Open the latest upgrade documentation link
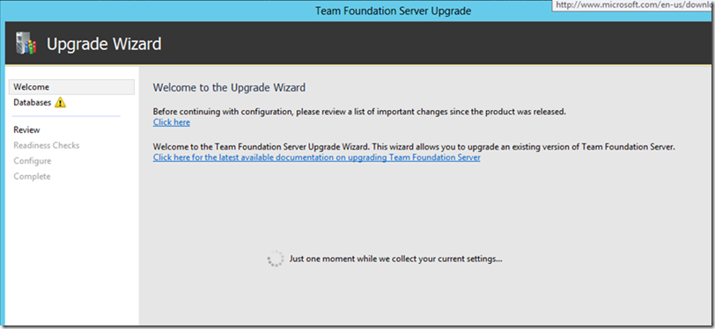The height and width of the screenshot is (329, 715). 316,157
